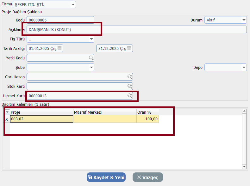The width and height of the screenshot is (250, 186).
Task: Click the Kaydet & Yeni button
Action: (106, 177)
